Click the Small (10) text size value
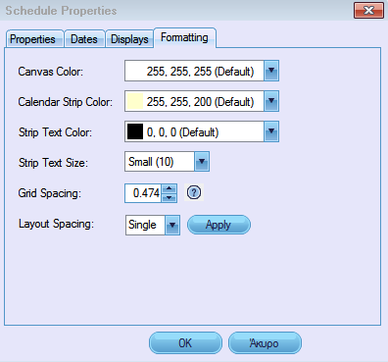This screenshot has height=362, width=388. (x=151, y=162)
